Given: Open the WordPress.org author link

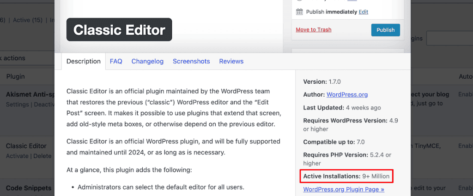Looking at the screenshot, I should click(x=347, y=95).
